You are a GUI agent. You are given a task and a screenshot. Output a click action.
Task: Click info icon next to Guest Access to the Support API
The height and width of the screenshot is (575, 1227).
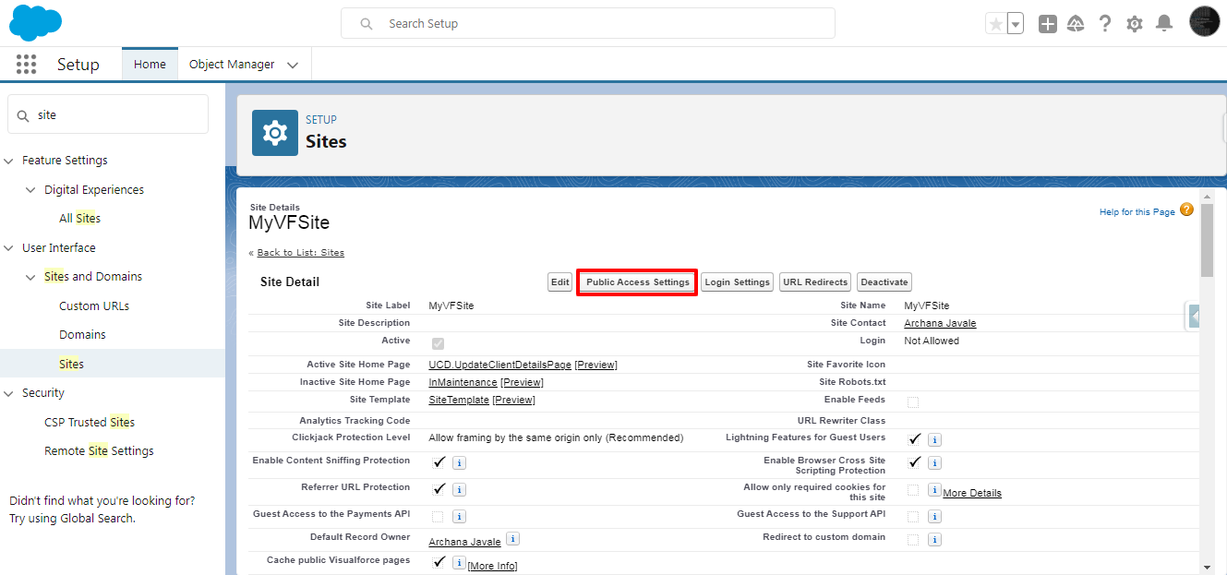coord(934,516)
